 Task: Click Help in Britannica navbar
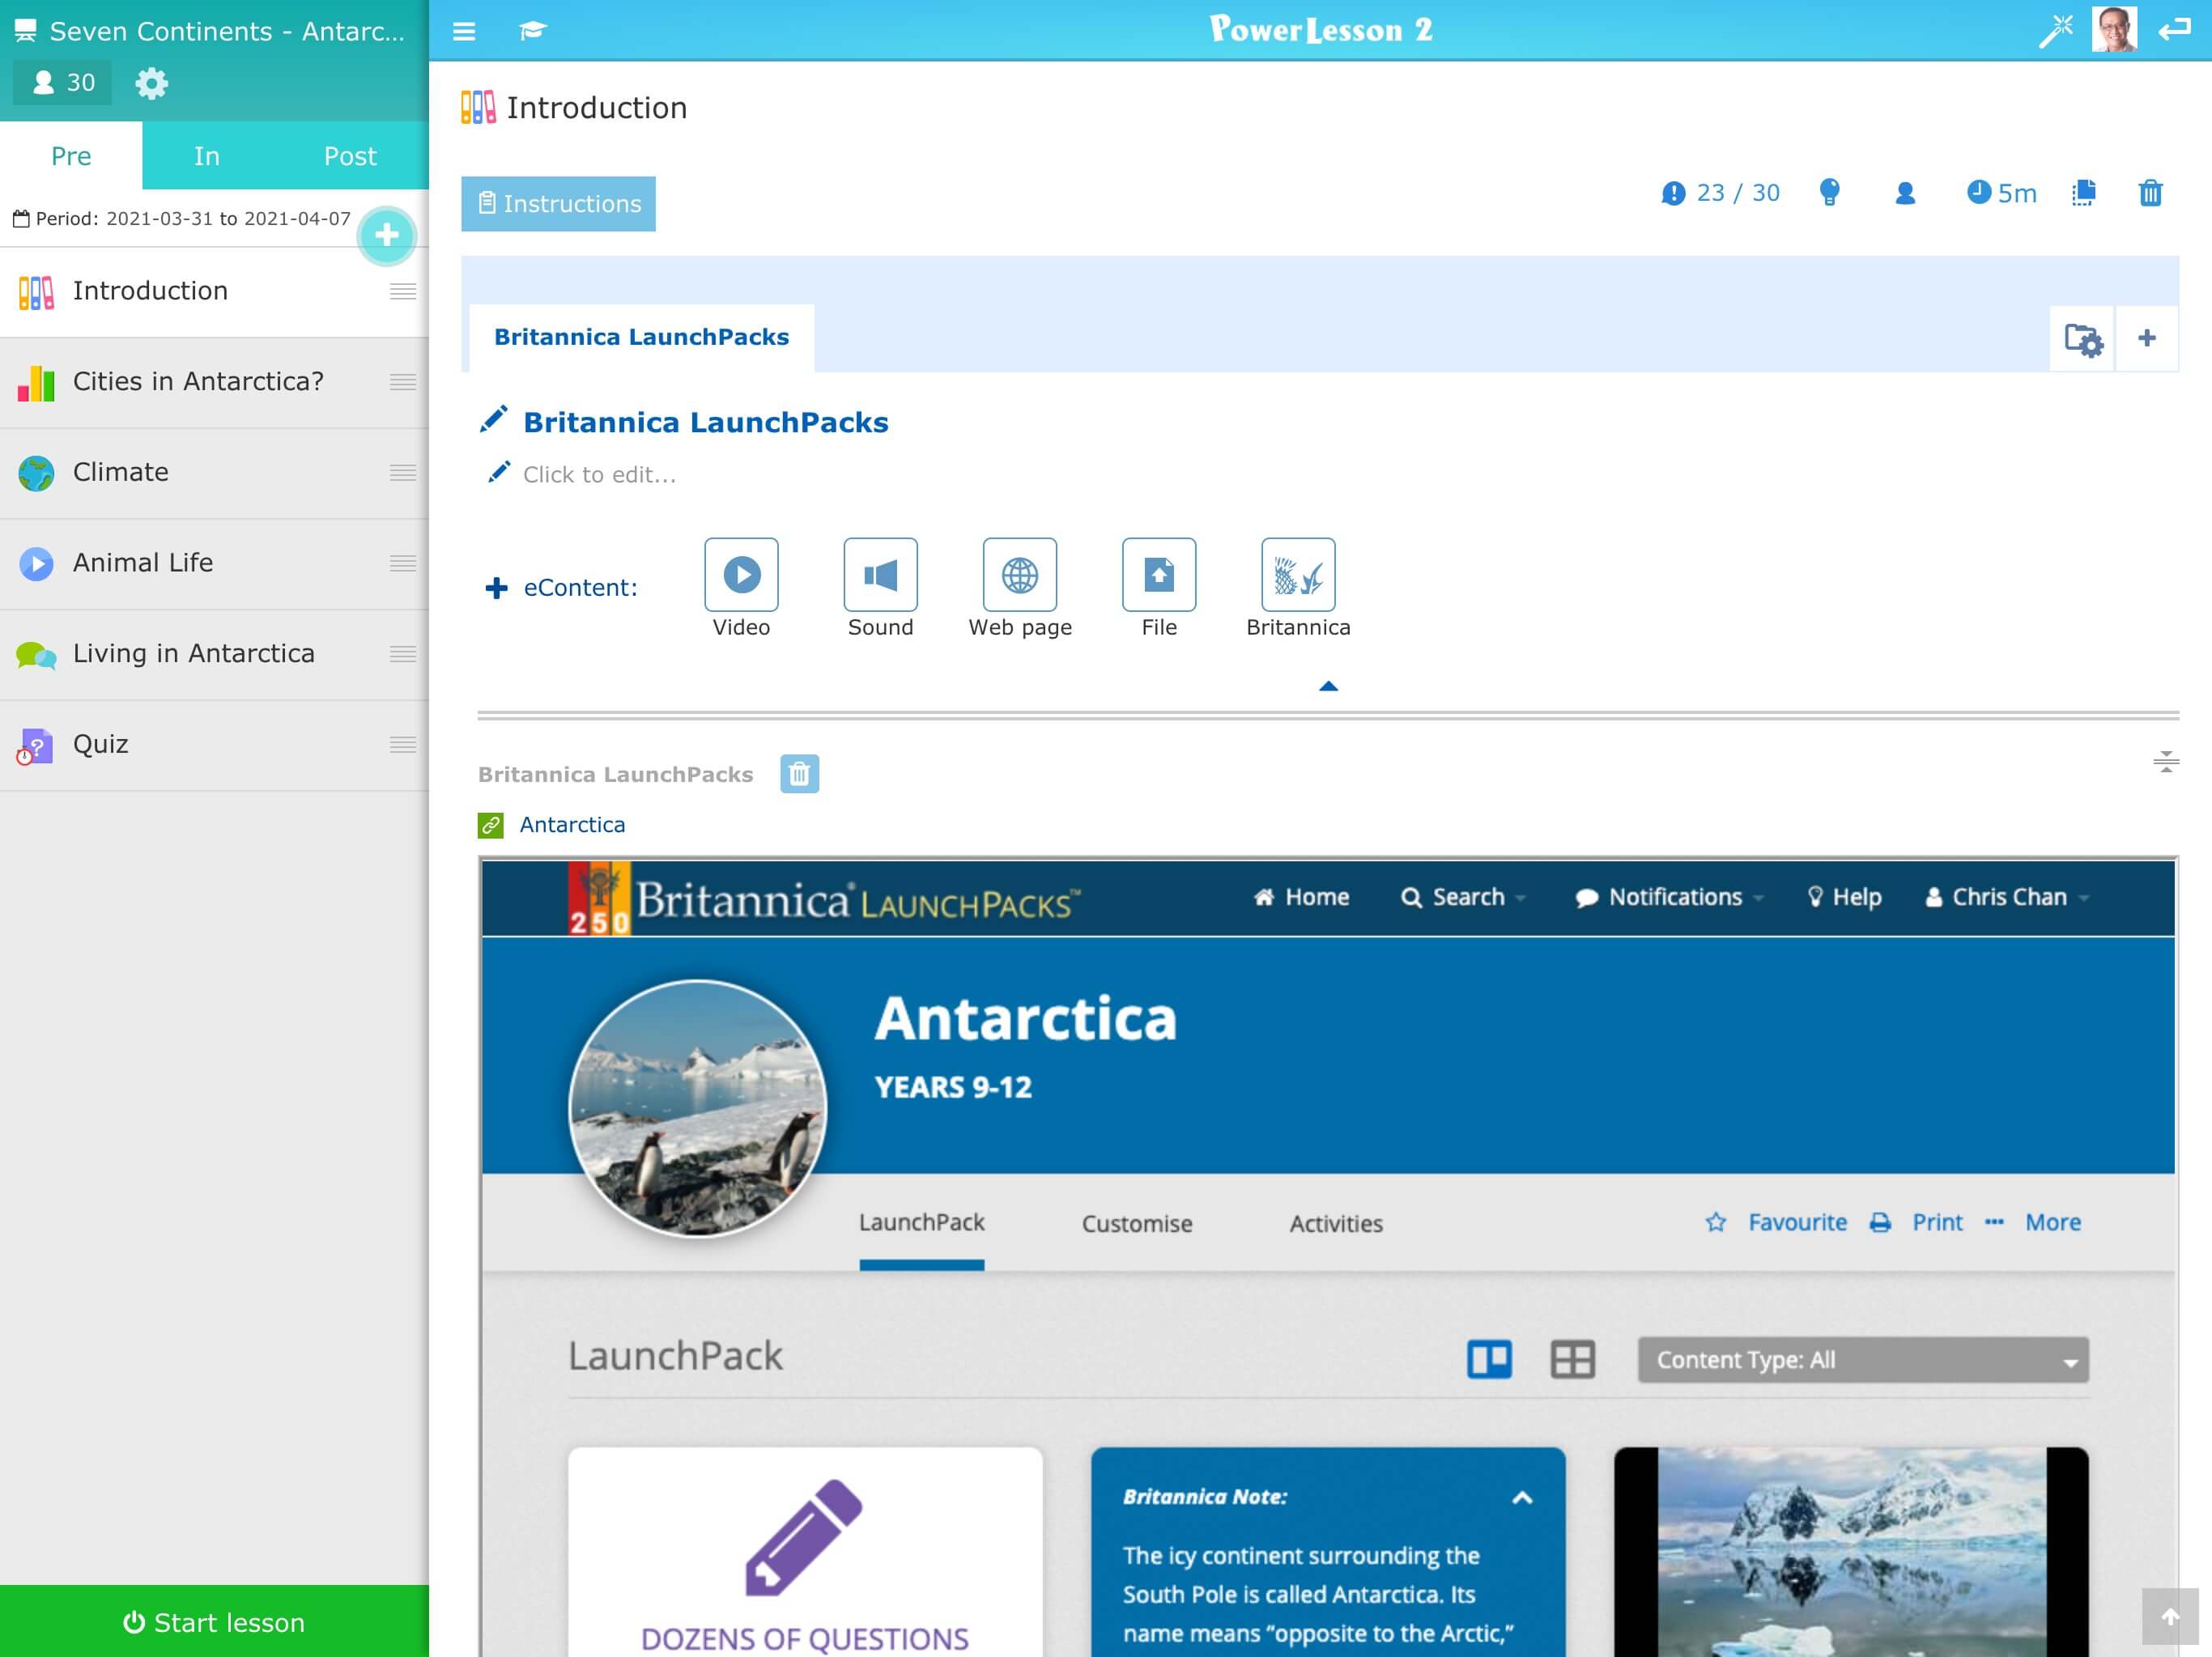(1844, 897)
